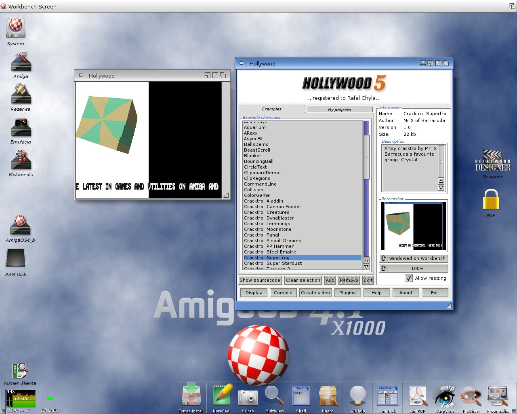
Task: Launch NotePad from the dock
Action: pos(221,395)
